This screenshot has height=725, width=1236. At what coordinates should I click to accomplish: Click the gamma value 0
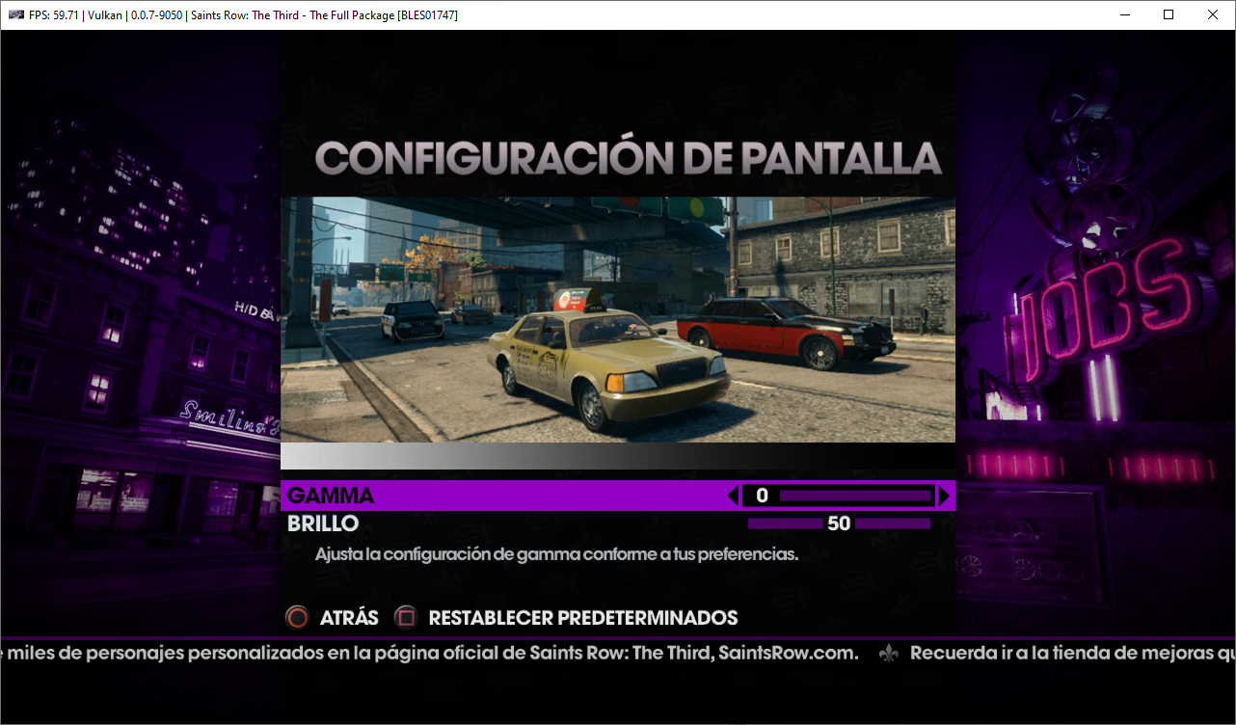pos(762,496)
